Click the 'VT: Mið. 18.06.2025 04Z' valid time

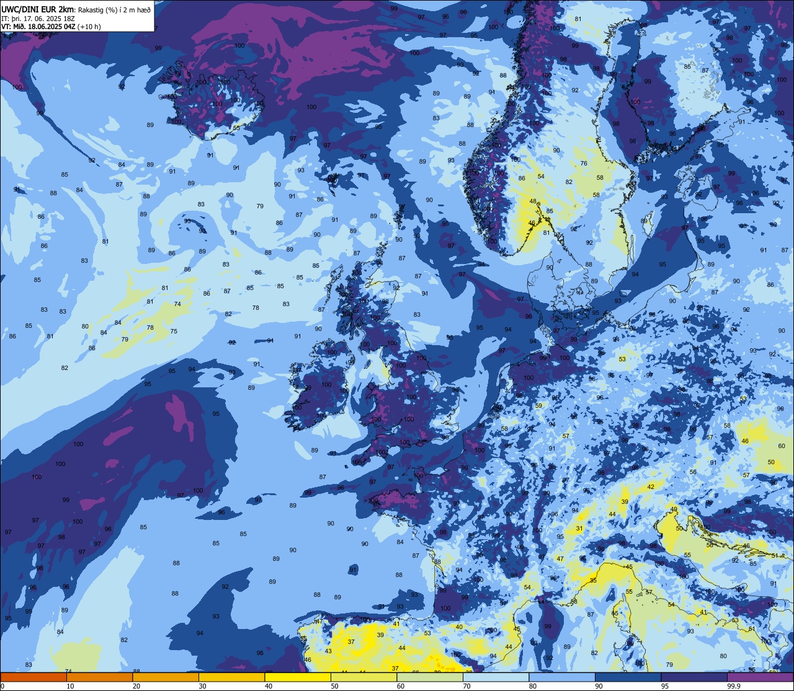[38, 26]
